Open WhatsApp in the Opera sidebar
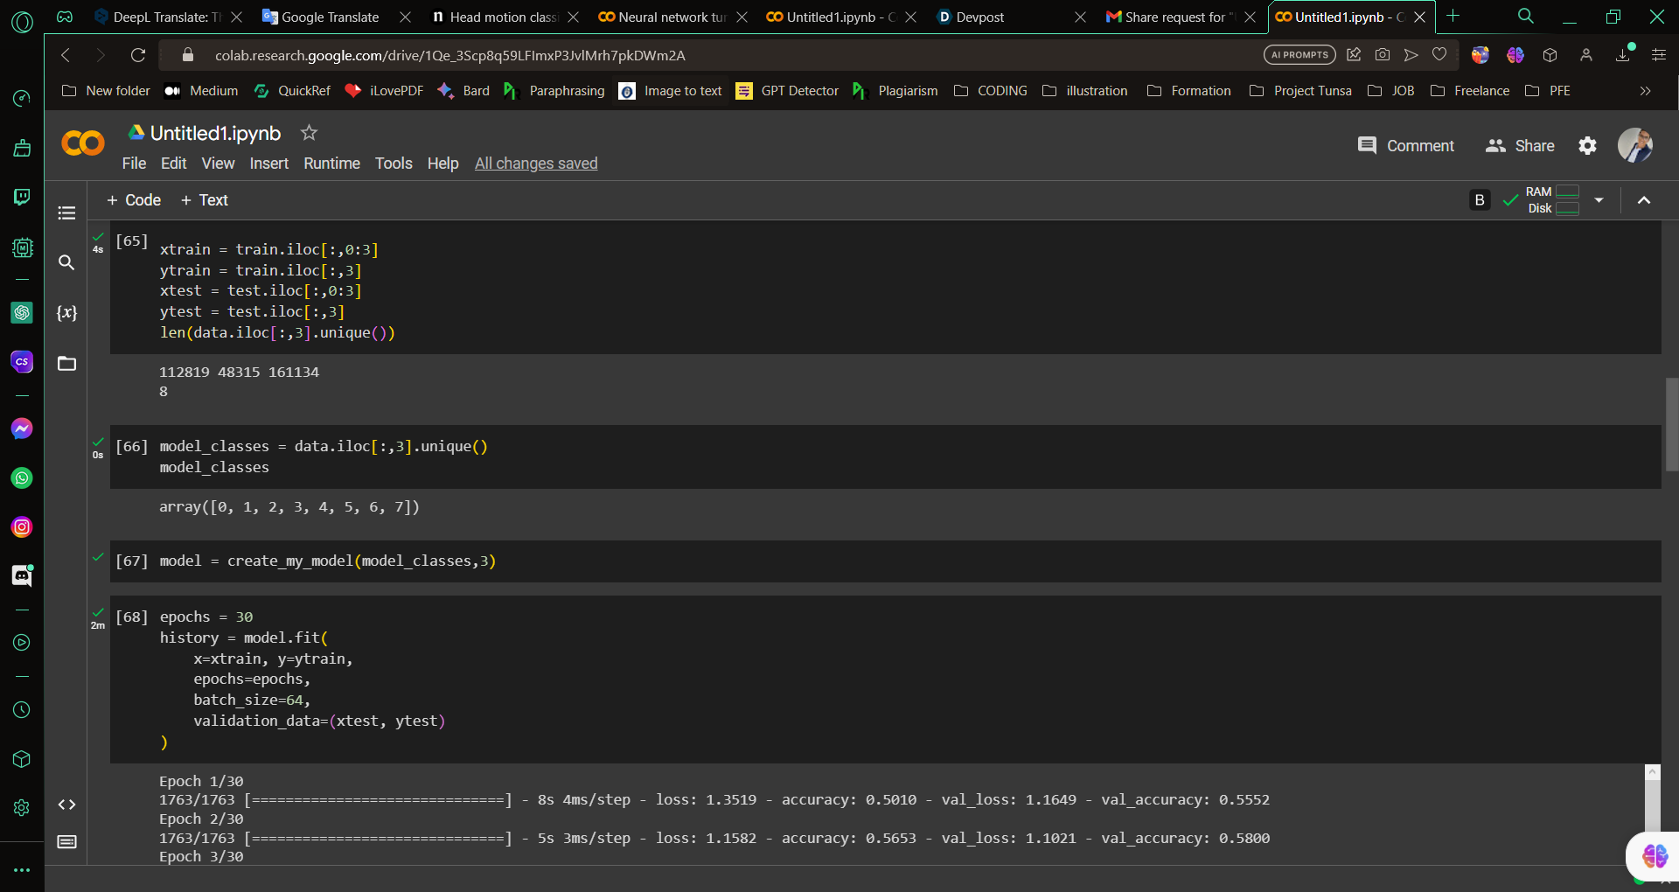1679x892 pixels. coord(22,477)
